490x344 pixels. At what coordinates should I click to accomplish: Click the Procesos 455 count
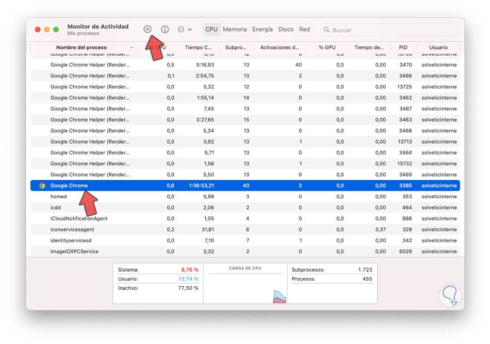[x=367, y=278]
